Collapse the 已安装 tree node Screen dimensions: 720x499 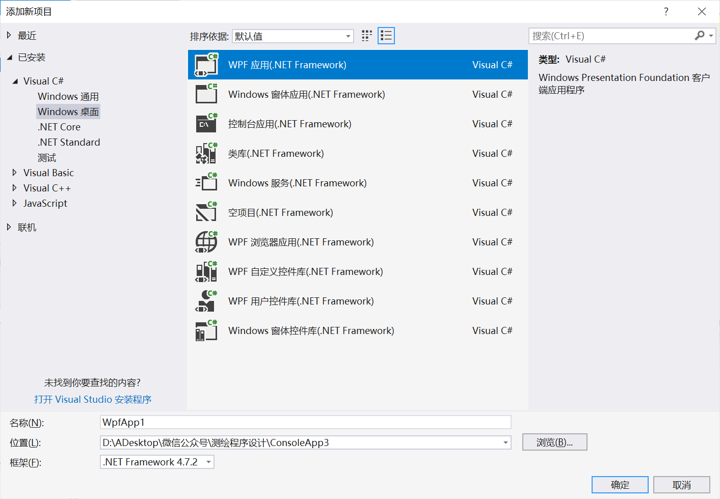(9, 58)
